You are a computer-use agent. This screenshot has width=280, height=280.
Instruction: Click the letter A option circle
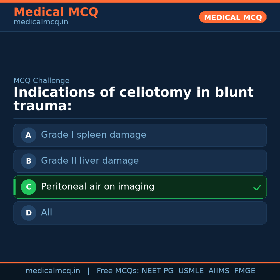pyautogui.click(x=29, y=135)
